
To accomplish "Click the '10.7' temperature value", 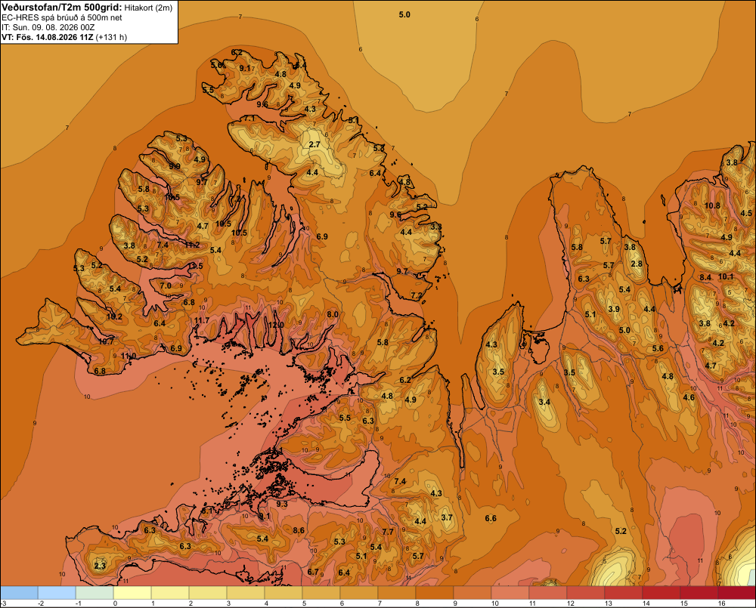I will click(x=107, y=341).
